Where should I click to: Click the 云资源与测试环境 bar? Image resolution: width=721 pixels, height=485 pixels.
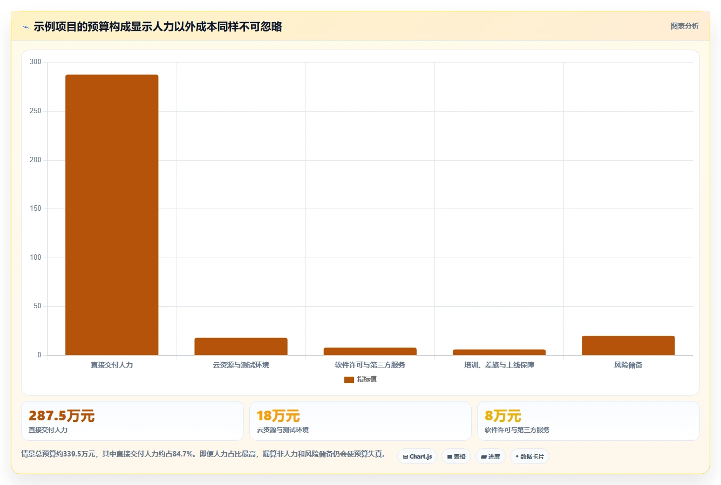pyautogui.click(x=241, y=347)
